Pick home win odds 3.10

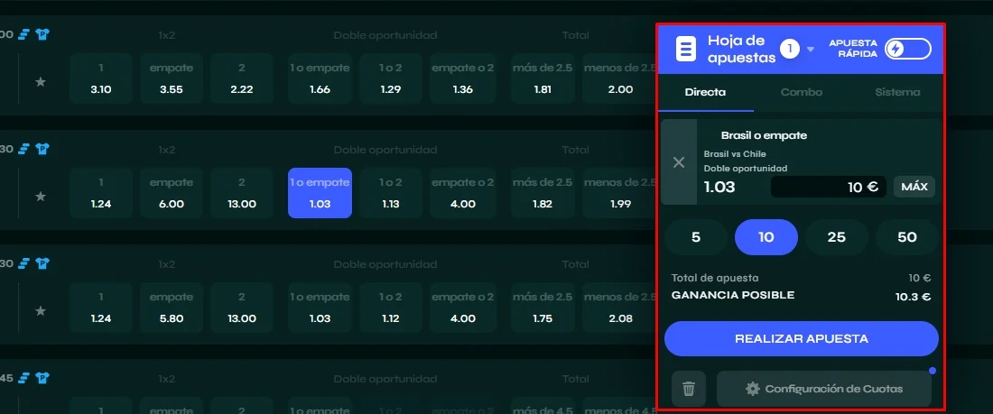click(101, 78)
